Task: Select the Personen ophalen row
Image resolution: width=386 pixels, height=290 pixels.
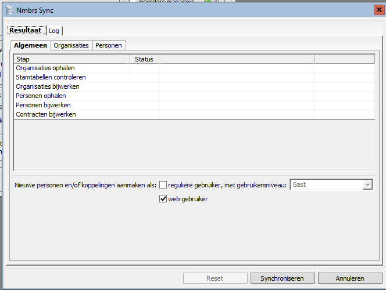Action: point(195,96)
